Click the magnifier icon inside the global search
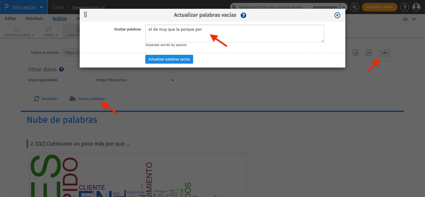425x197 pixels. click(234, 7)
